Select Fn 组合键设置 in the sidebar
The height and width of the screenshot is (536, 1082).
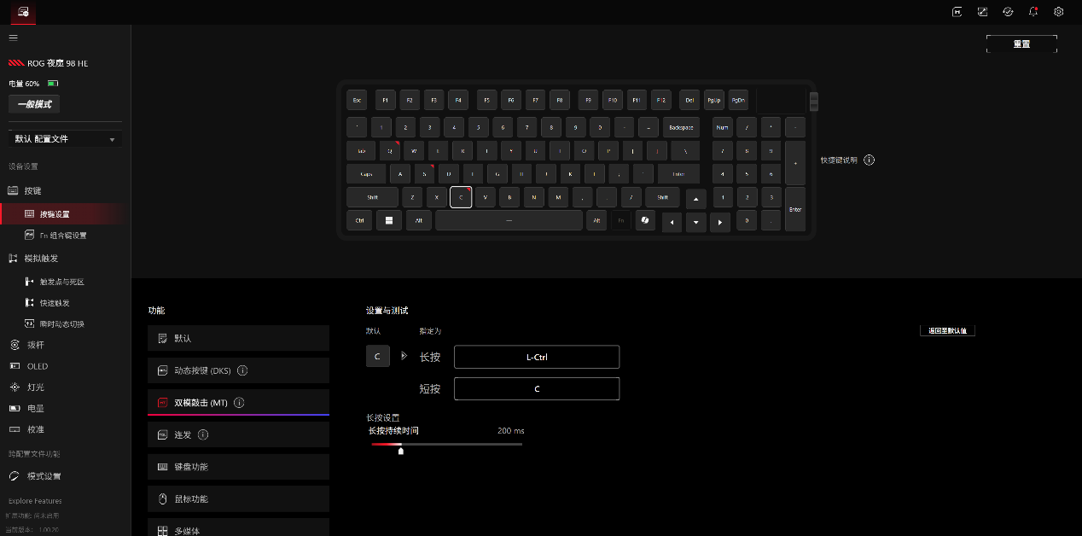(63, 235)
